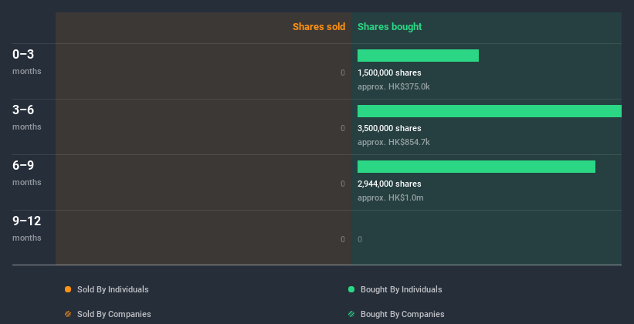Select the 6–9 months green bar
Screen dimensions: 634x324
[476, 167]
